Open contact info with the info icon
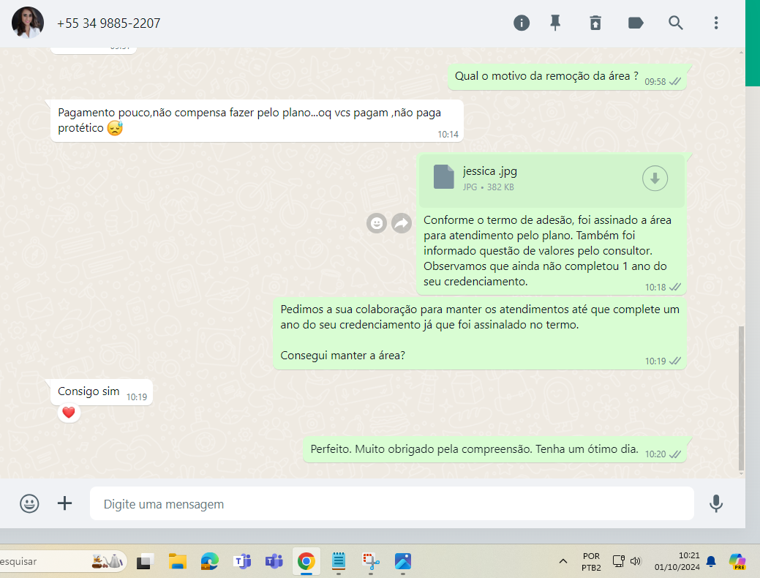This screenshot has width=760, height=578. click(x=522, y=23)
